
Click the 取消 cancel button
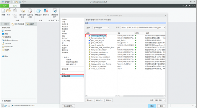click(x=161, y=106)
